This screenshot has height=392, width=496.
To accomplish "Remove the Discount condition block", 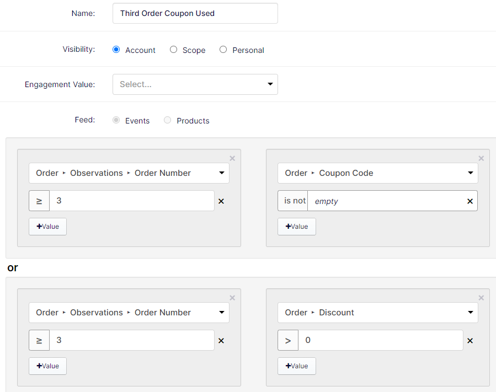I will pos(481,298).
